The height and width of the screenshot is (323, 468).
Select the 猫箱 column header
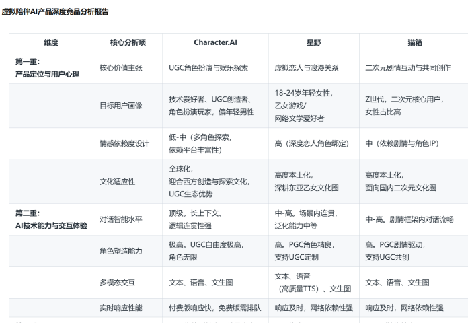[x=415, y=42]
